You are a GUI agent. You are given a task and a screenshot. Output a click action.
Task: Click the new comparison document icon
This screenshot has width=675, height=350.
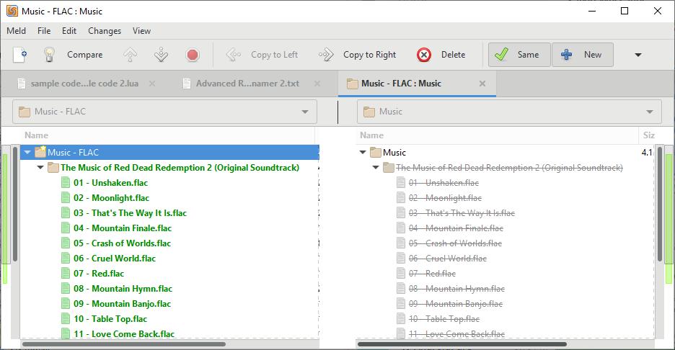[x=20, y=55]
